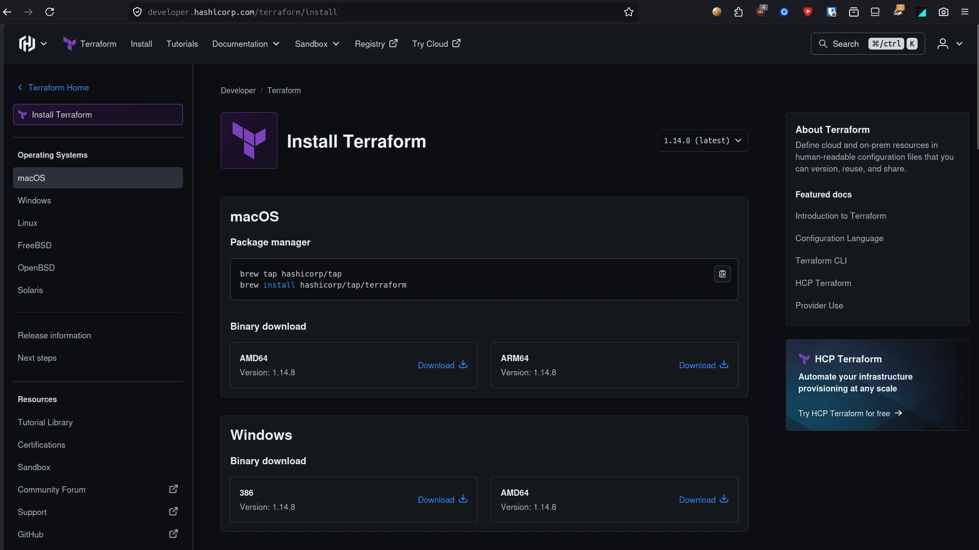Open HCP Terraform featured doc
This screenshot has width=979, height=550.
click(x=823, y=283)
